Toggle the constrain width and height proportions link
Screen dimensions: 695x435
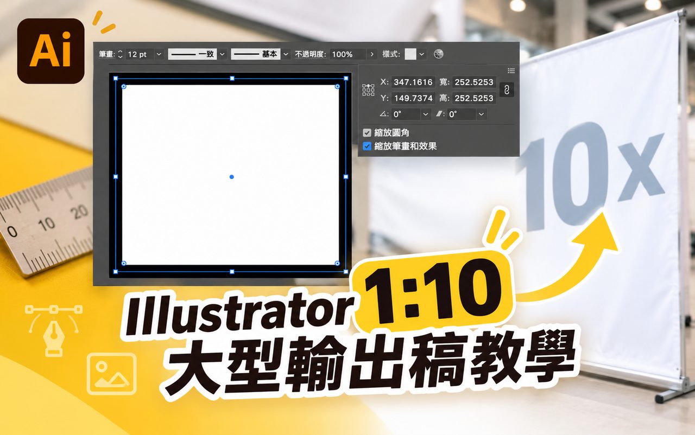(506, 90)
